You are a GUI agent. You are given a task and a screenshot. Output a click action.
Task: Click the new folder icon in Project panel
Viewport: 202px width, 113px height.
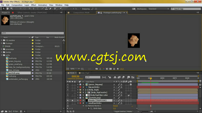[6, 111]
